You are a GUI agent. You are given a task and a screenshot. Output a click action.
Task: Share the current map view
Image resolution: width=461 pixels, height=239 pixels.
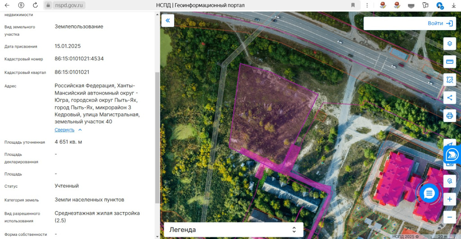coord(450,98)
